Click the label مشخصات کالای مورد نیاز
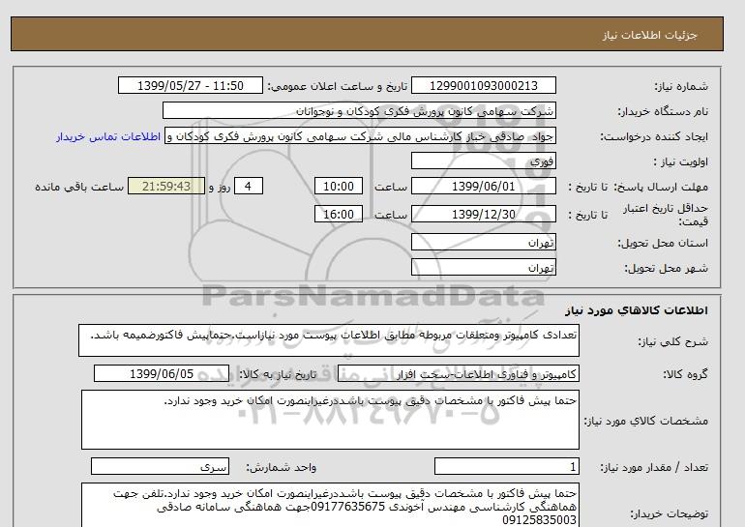 point(646,421)
